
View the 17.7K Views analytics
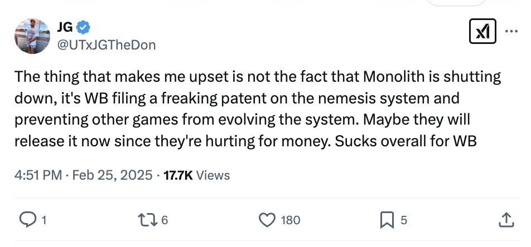196,175
